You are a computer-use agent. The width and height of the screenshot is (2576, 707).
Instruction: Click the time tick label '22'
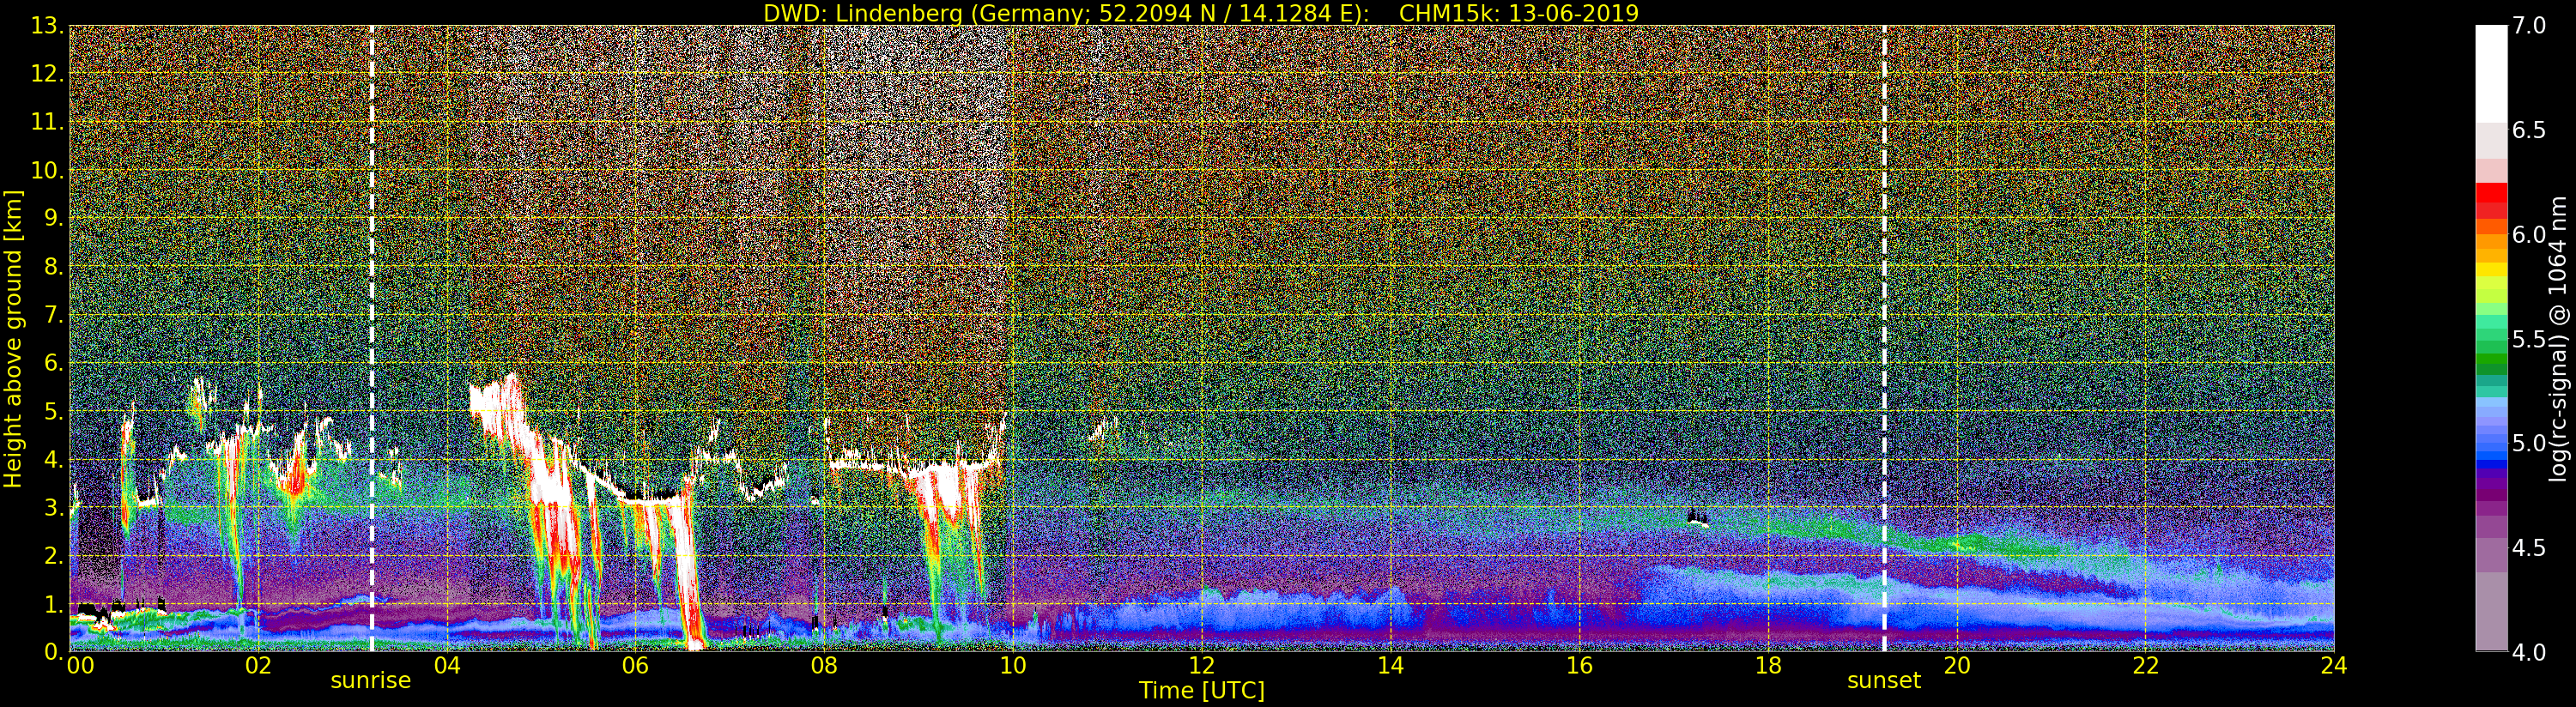click(x=2146, y=665)
